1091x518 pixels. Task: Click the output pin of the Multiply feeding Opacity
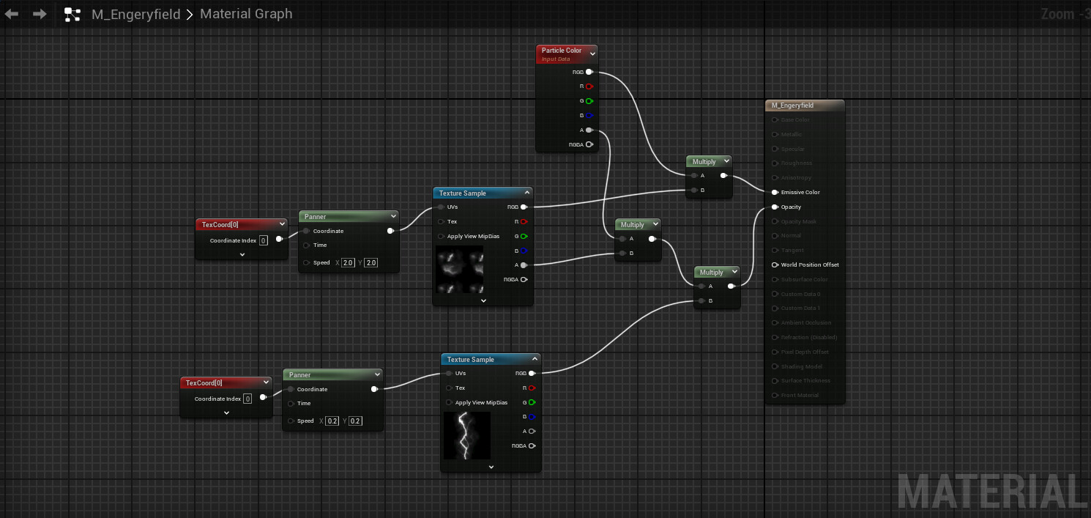tap(731, 286)
